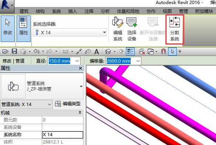The height and width of the screenshot is (145, 216).
Task: Toggle the Properties (属性) palette button
Action: point(24,29)
